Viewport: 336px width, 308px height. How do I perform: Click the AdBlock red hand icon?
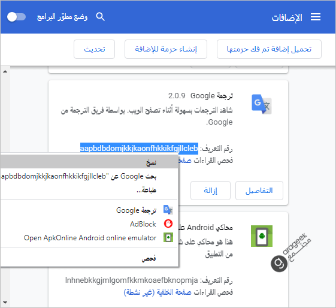168,224
